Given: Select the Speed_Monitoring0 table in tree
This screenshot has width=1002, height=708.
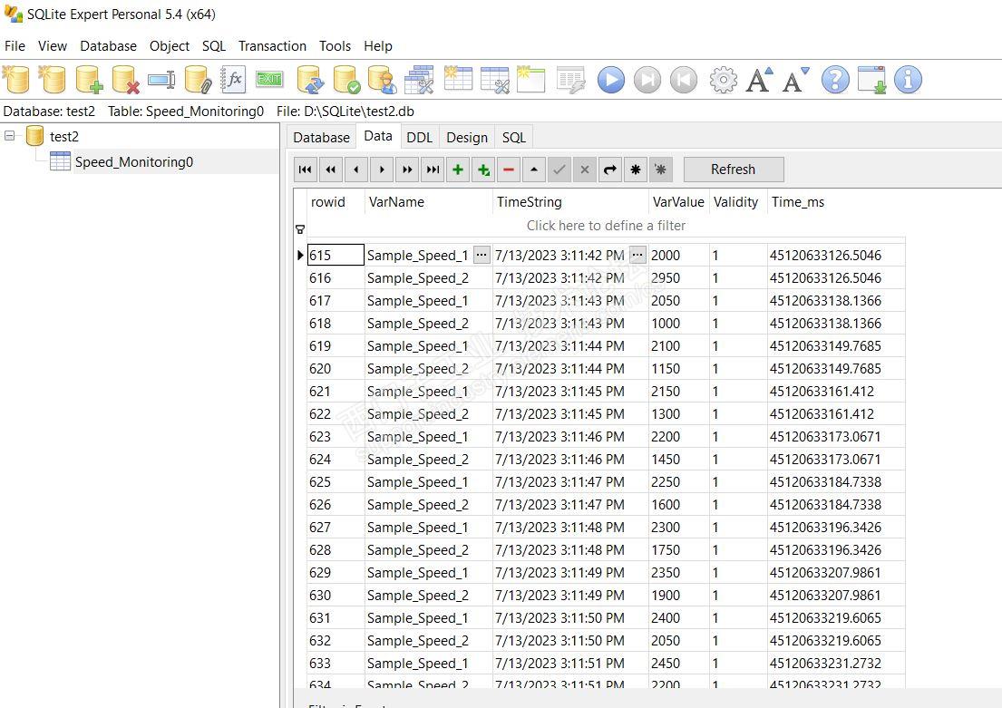Looking at the screenshot, I should [x=134, y=162].
